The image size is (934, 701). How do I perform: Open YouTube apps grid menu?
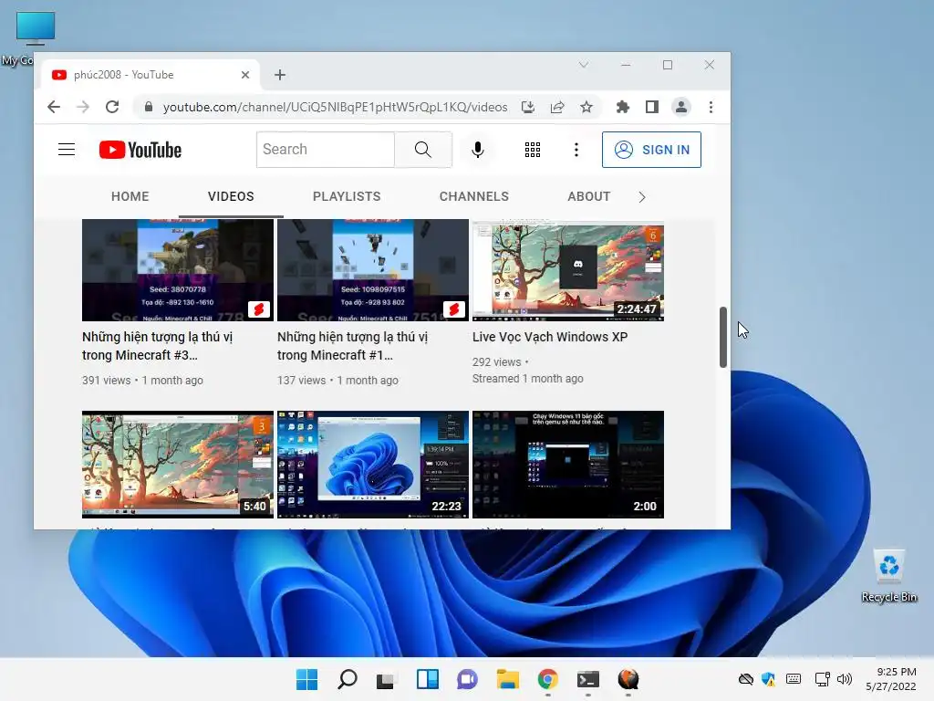tap(533, 150)
